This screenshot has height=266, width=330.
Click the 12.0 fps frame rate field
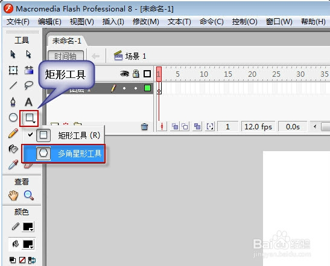click(x=258, y=126)
